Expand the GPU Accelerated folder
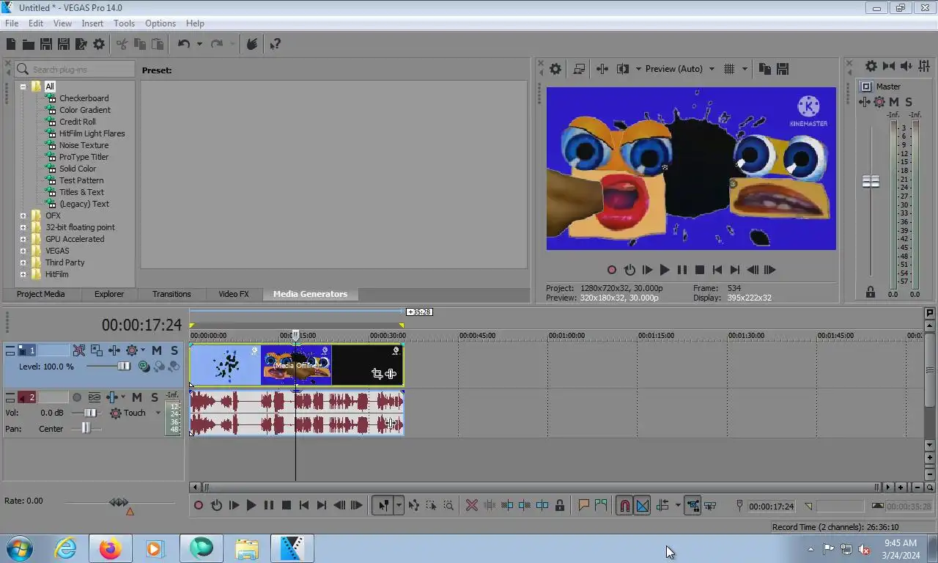Image resolution: width=938 pixels, height=563 pixels. click(23, 239)
